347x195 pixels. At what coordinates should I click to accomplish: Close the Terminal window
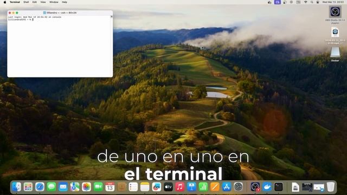tap(10, 13)
